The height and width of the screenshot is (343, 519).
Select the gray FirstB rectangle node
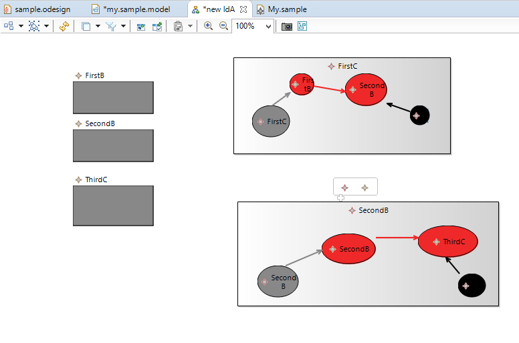point(113,97)
